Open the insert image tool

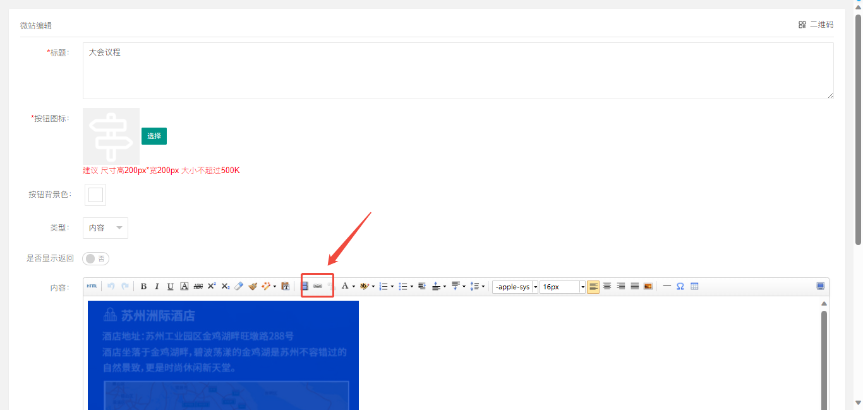point(648,287)
